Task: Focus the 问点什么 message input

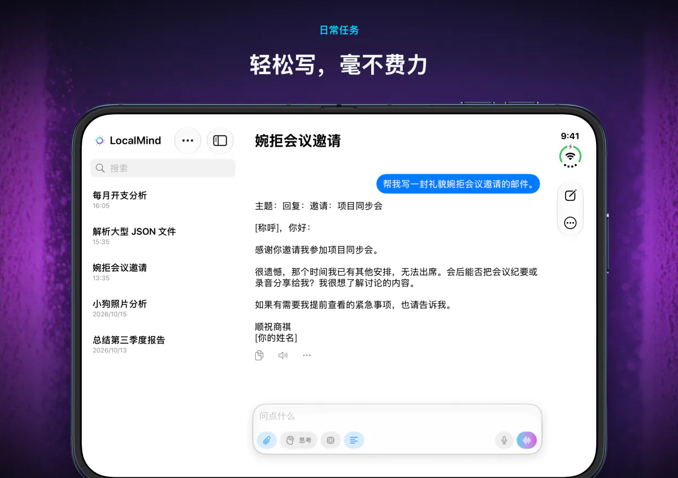Action: 397,416
